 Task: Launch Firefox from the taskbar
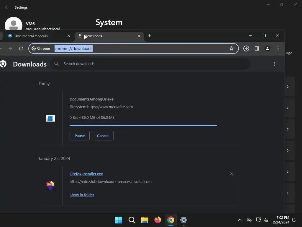(158, 220)
